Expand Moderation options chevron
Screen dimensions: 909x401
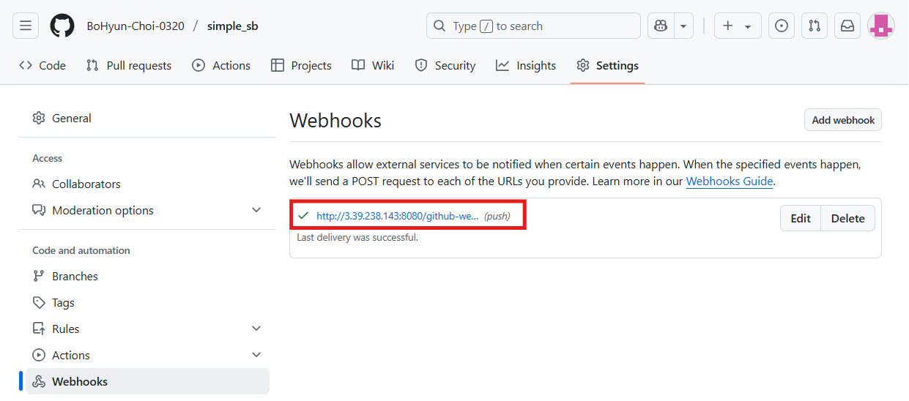pos(256,210)
